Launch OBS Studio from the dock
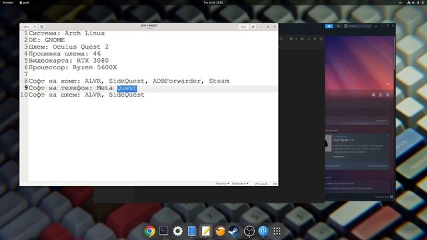 coord(249,231)
